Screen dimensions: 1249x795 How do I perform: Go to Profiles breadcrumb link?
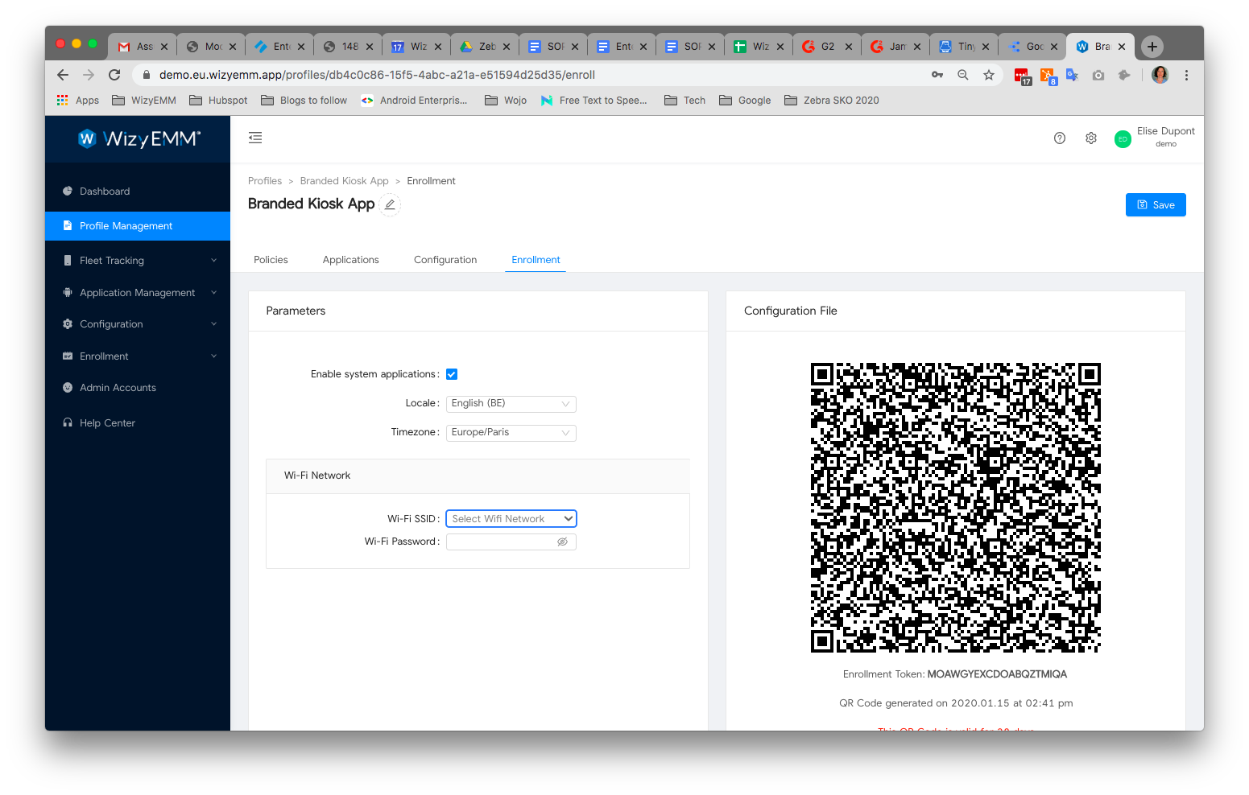[265, 181]
